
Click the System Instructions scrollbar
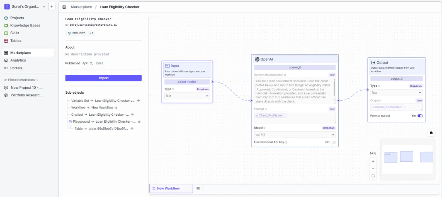tap(335, 88)
